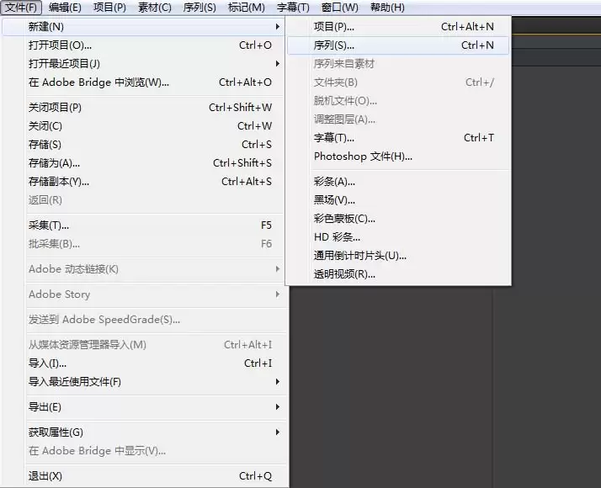Click HD 彩条... menu entry
This screenshot has height=488, width=601.
pos(337,237)
